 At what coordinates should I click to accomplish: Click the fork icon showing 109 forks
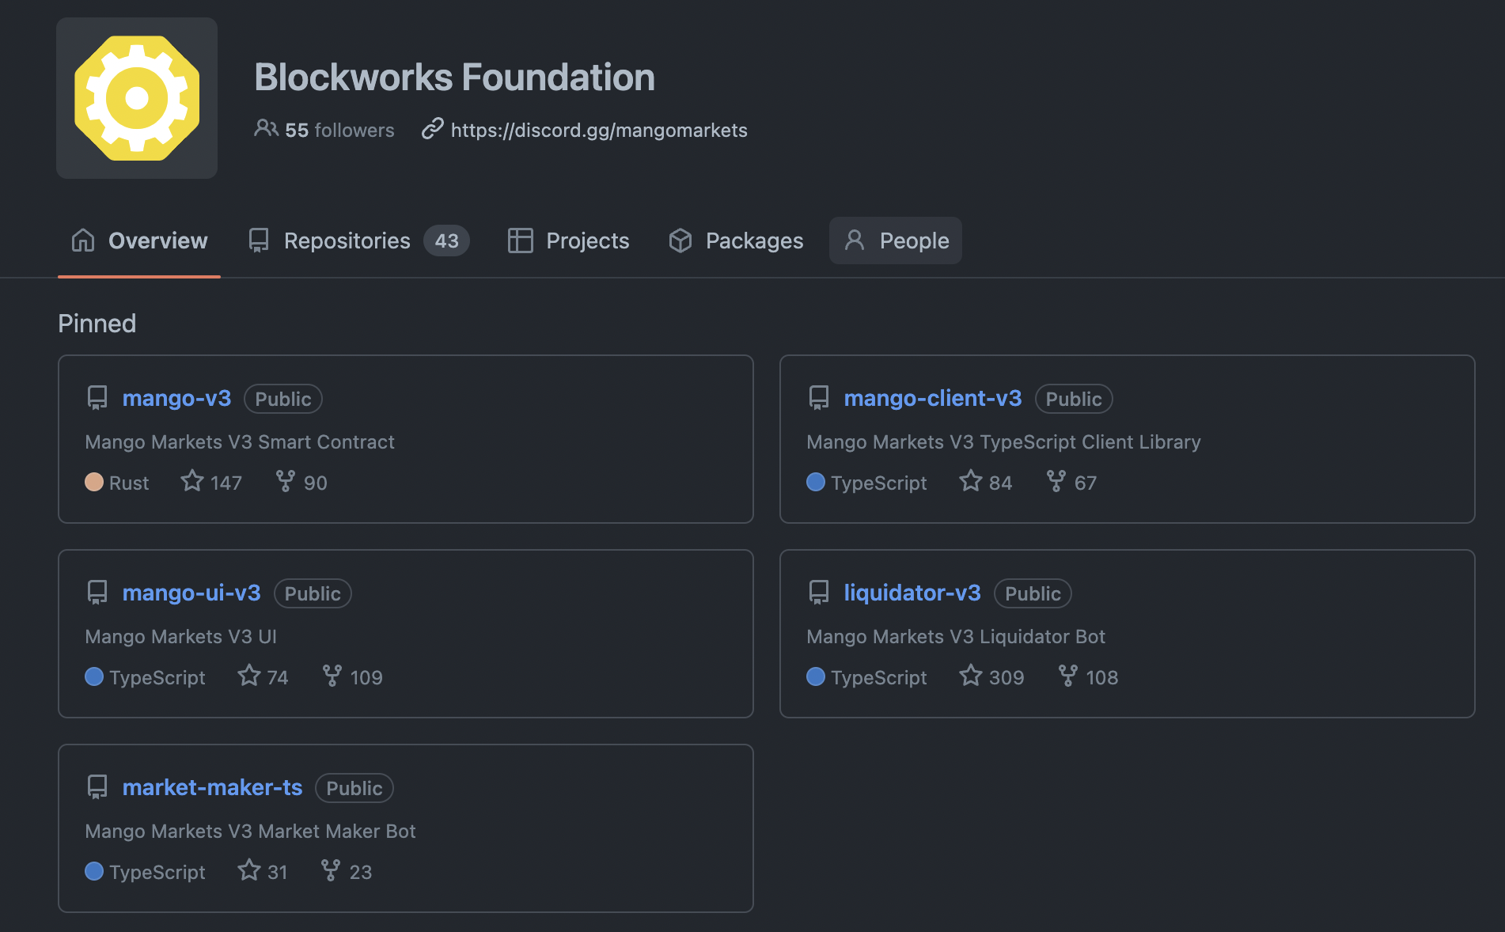(332, 676)
